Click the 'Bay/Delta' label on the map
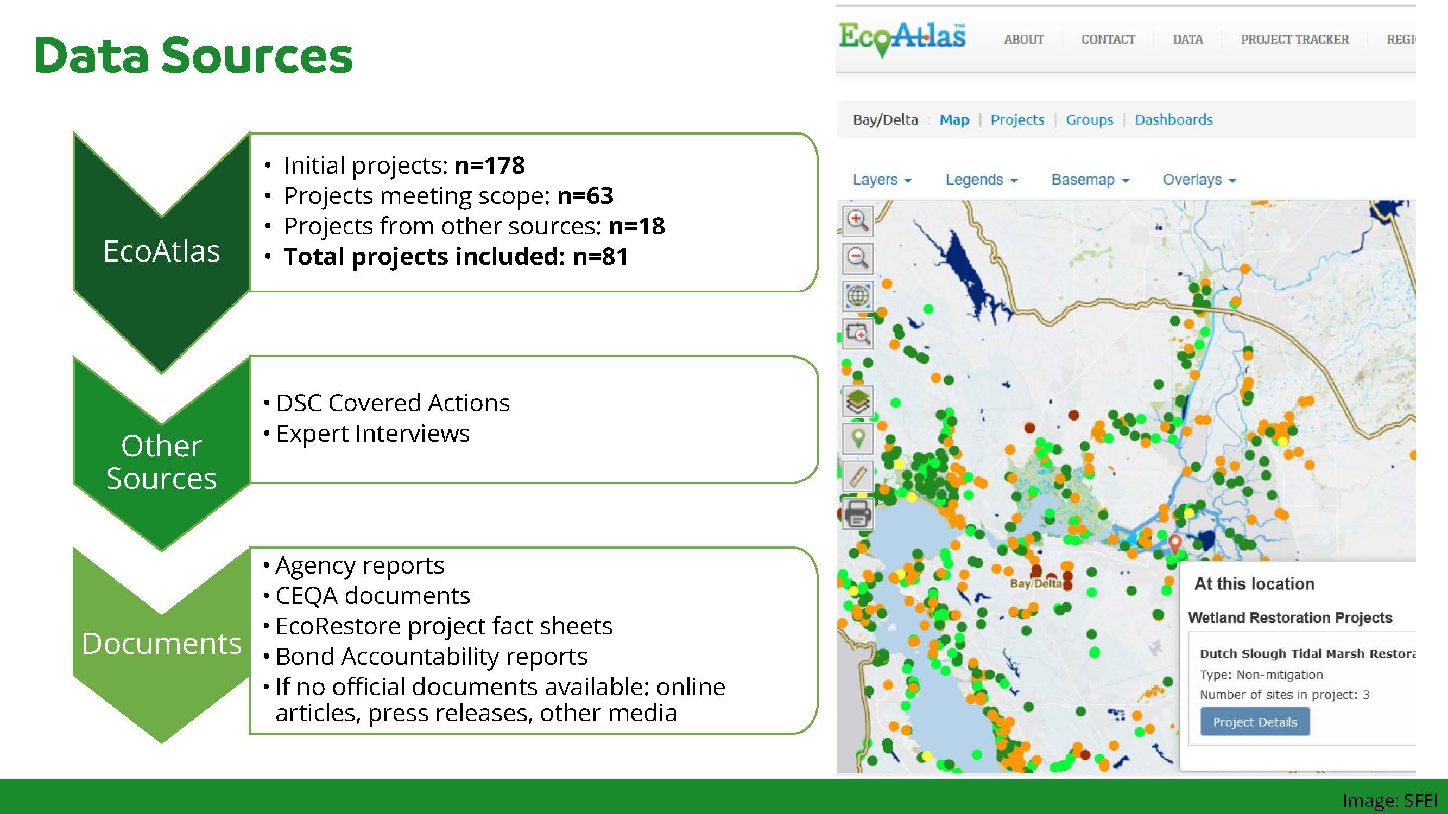1448x814 pixels. coord(1035,583)
